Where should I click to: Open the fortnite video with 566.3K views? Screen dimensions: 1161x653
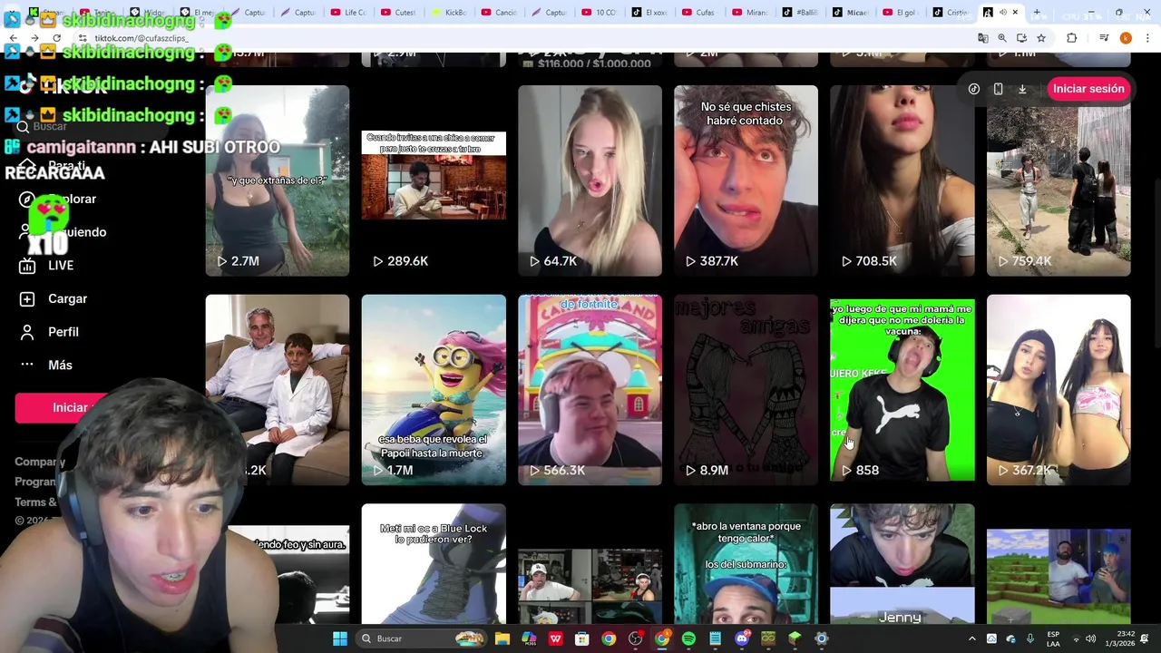(590, 390)
